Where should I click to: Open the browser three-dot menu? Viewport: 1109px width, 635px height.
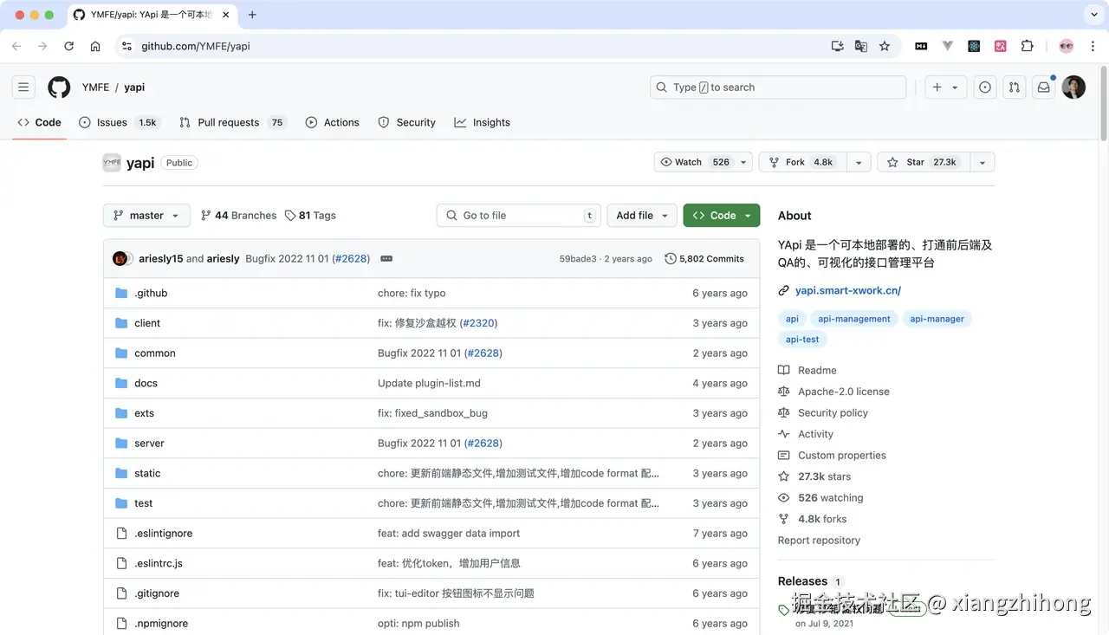(x=1093, y=46)
